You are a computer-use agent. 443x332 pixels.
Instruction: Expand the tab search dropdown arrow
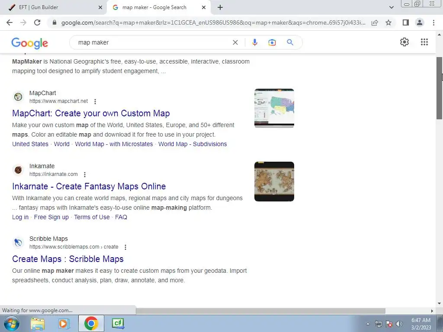coord(391,7)
